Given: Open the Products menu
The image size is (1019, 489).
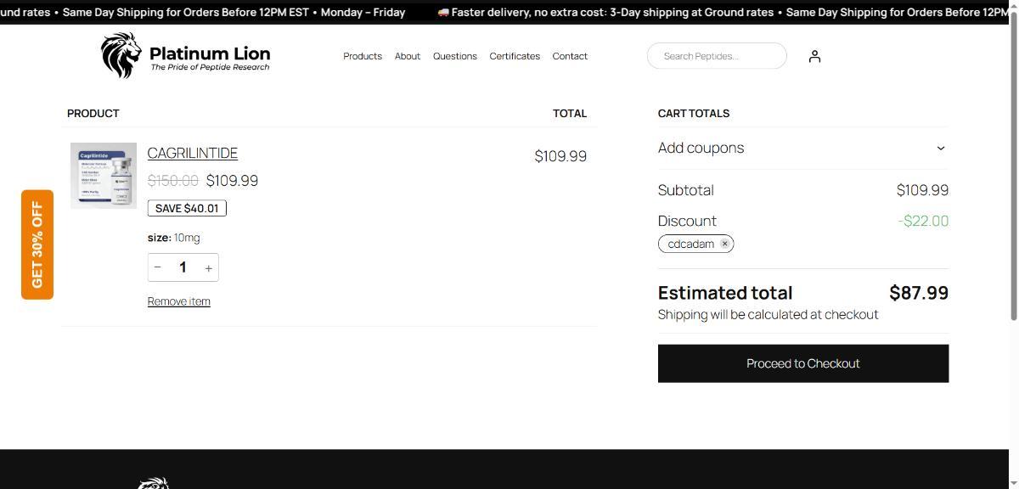Looking at the screenshot, I should (x=363, y=56).
